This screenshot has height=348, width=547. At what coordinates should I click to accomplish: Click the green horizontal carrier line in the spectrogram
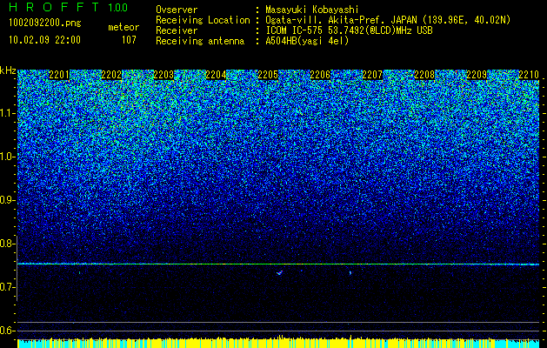[x=278, y=264]
